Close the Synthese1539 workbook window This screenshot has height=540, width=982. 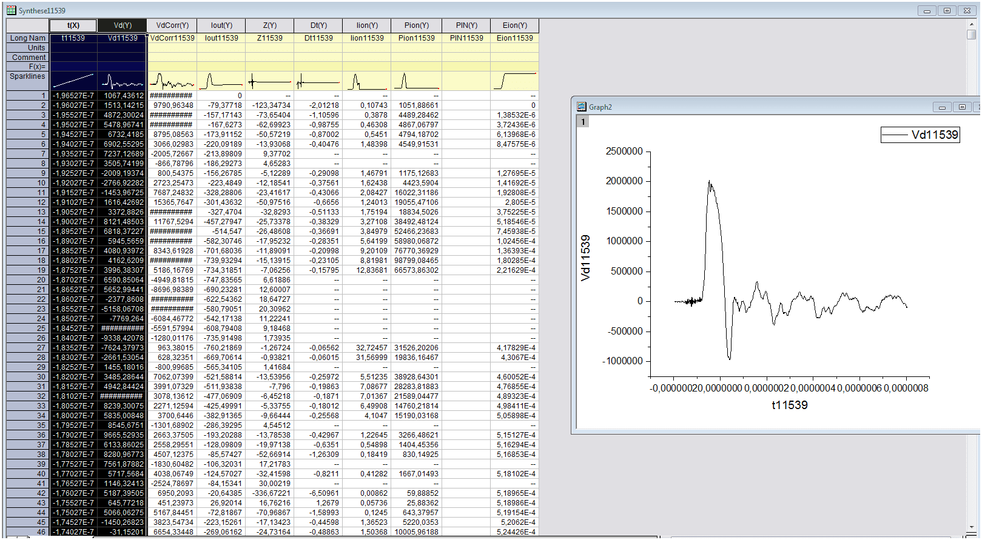[x=967, y=10]
